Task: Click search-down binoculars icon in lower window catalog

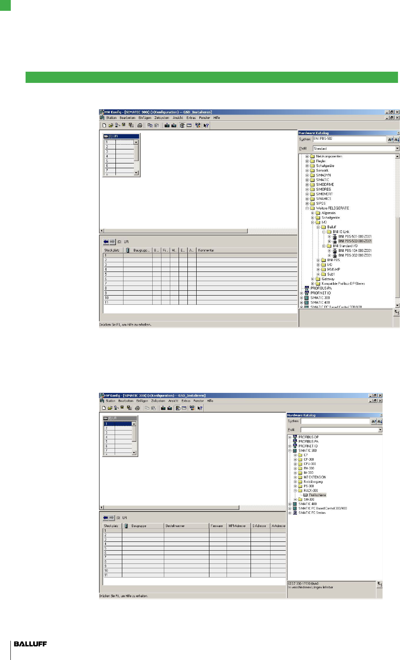Action: [380, 421]
